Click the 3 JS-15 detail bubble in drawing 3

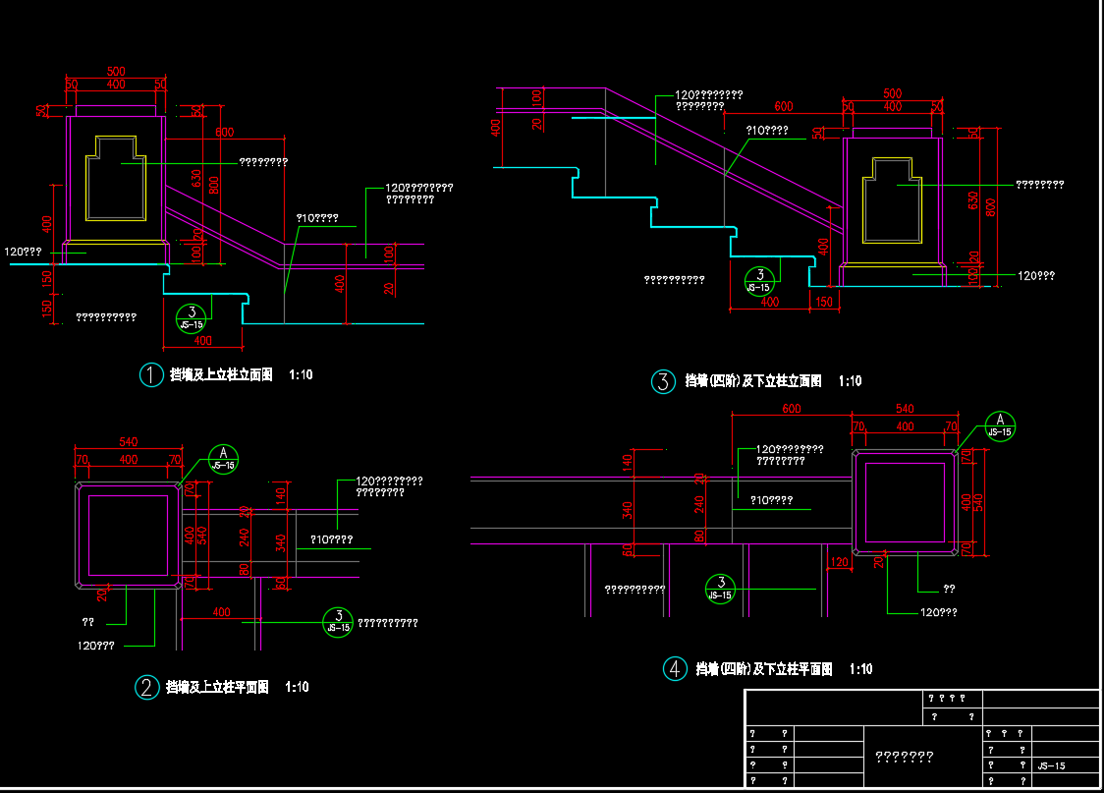click(x=759, y=281)
